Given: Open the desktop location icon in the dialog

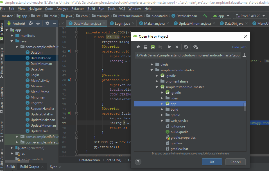Looking at the screenshot, I should (x=146, y=47).
